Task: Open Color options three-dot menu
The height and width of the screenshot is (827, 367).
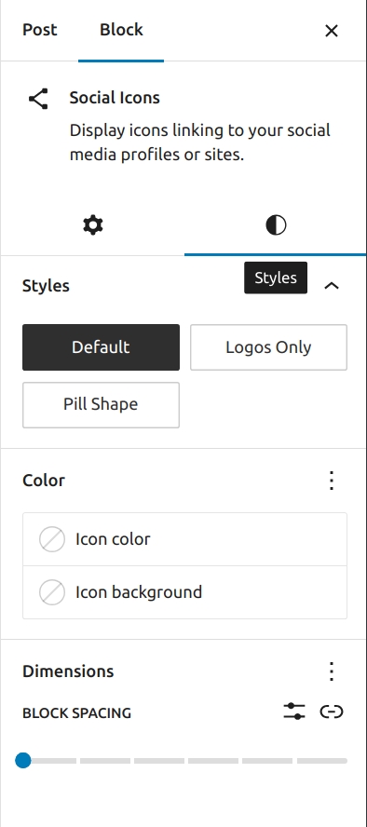Action: 332,481
